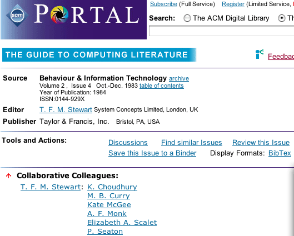The image size is (294, 236).
Task: Click the Behaviour & Information Technology title
Action: click(103, 78)
